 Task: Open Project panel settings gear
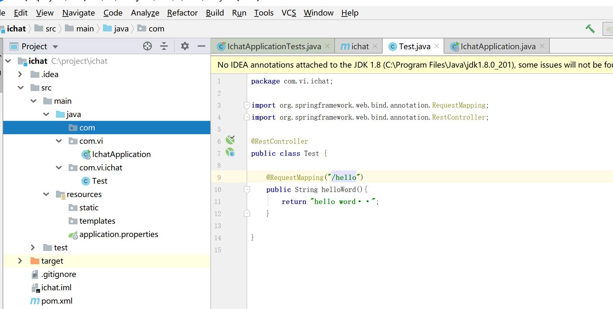pyautogui.click(x=185, y=46)
